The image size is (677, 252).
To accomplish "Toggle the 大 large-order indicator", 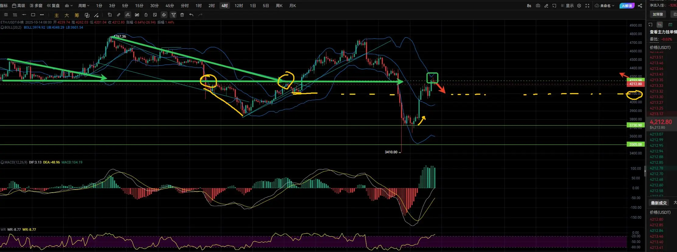I will click(x=67, y=15).
